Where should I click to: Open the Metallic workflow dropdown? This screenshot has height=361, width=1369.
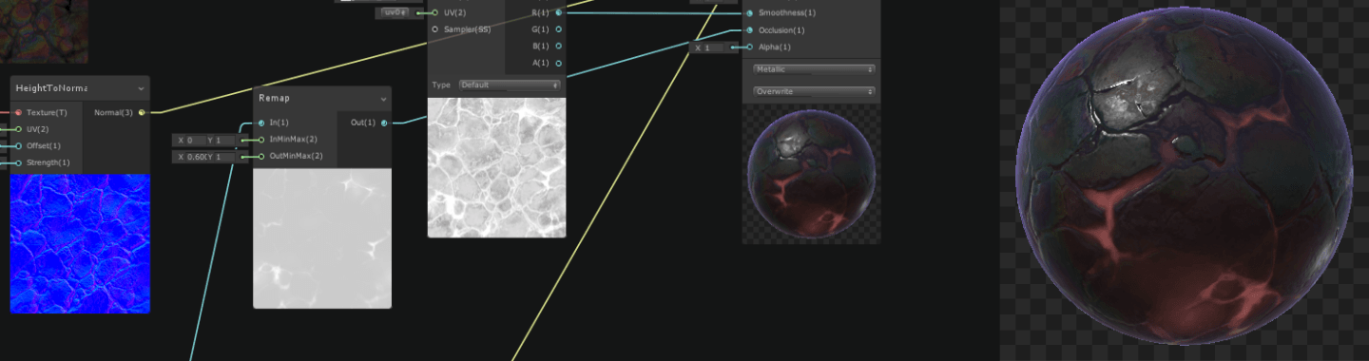pos(813,69)
